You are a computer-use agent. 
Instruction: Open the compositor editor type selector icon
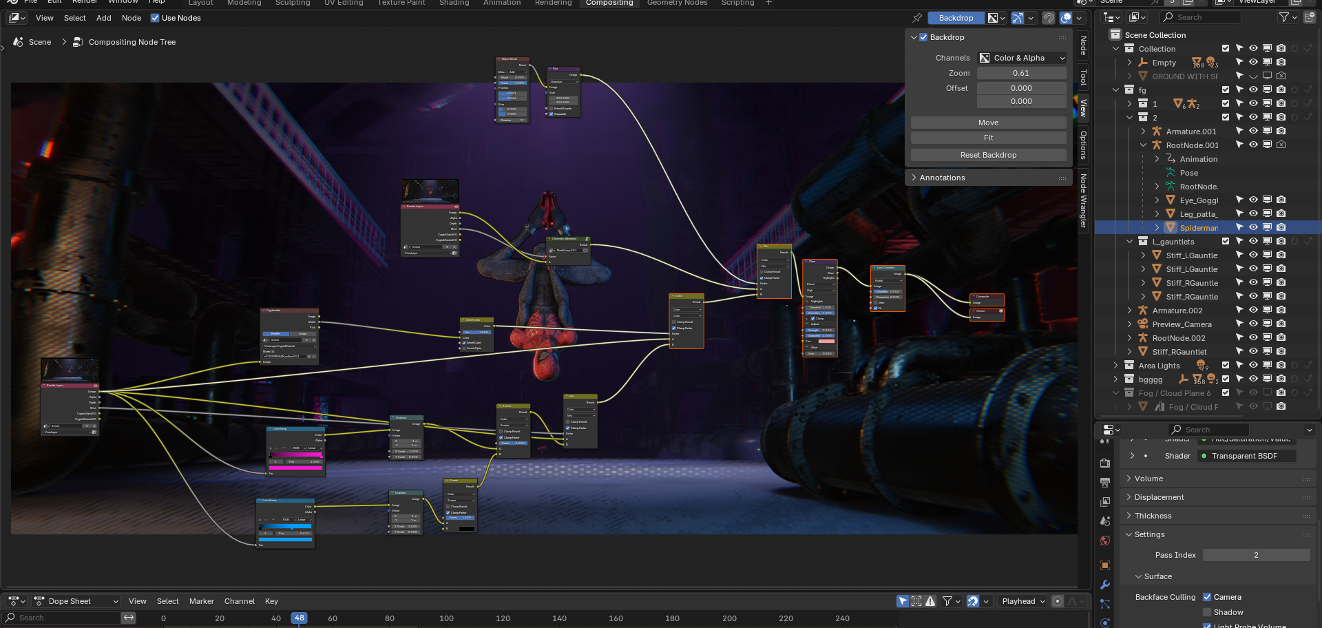tap(17, 18)
